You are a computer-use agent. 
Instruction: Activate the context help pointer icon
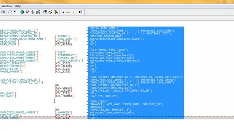pyautogui.click(x=80, y=12)
